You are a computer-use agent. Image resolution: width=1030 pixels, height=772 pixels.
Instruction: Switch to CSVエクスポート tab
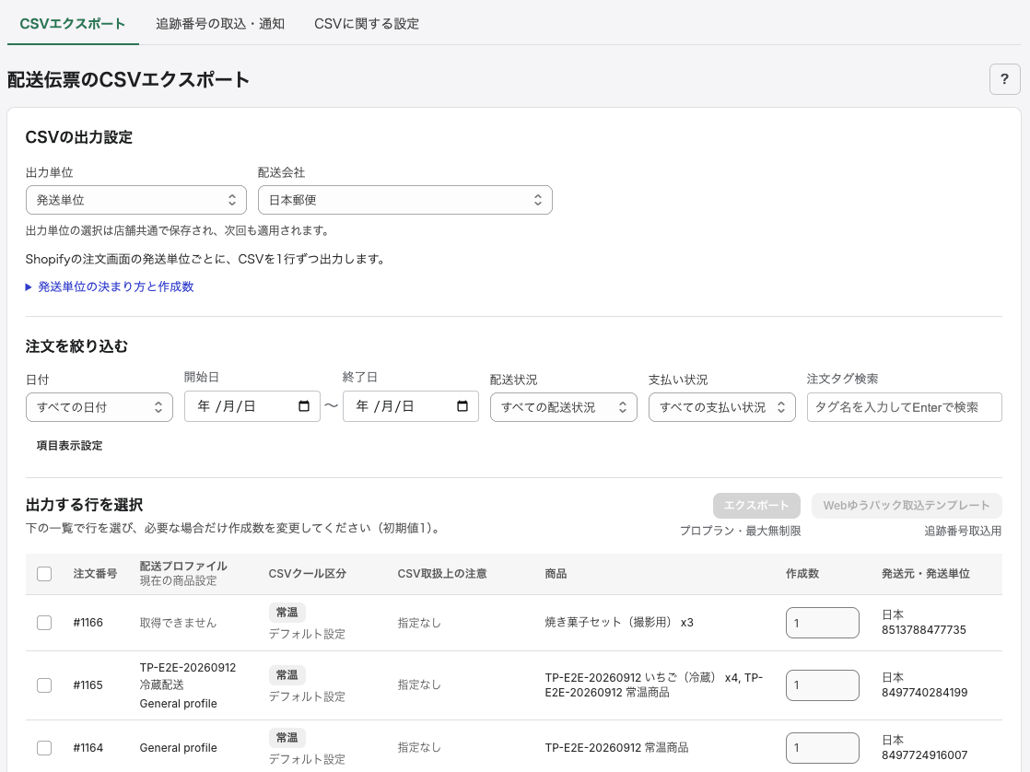tap(72, 24)
